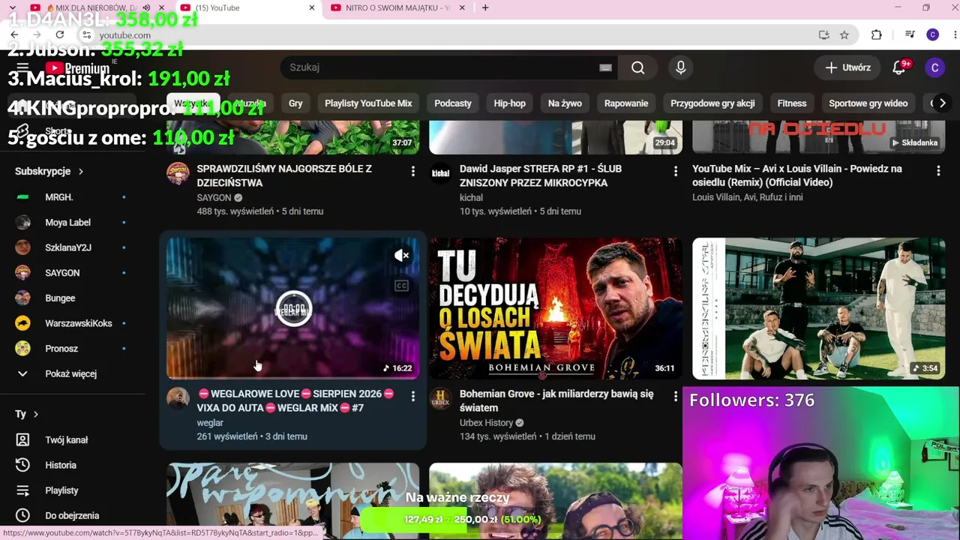Open the Chrome profile avatar in toolbar
960x540 pixels.
[x=932, y=34]
